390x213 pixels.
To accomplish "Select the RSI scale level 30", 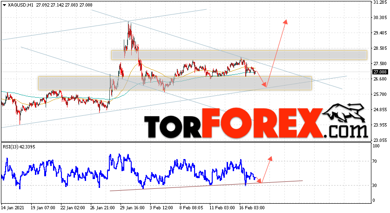I will point(375,186).
